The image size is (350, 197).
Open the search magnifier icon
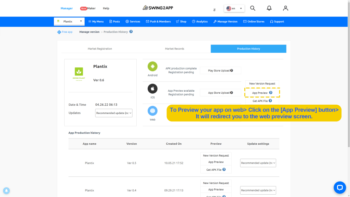(253, 8)
